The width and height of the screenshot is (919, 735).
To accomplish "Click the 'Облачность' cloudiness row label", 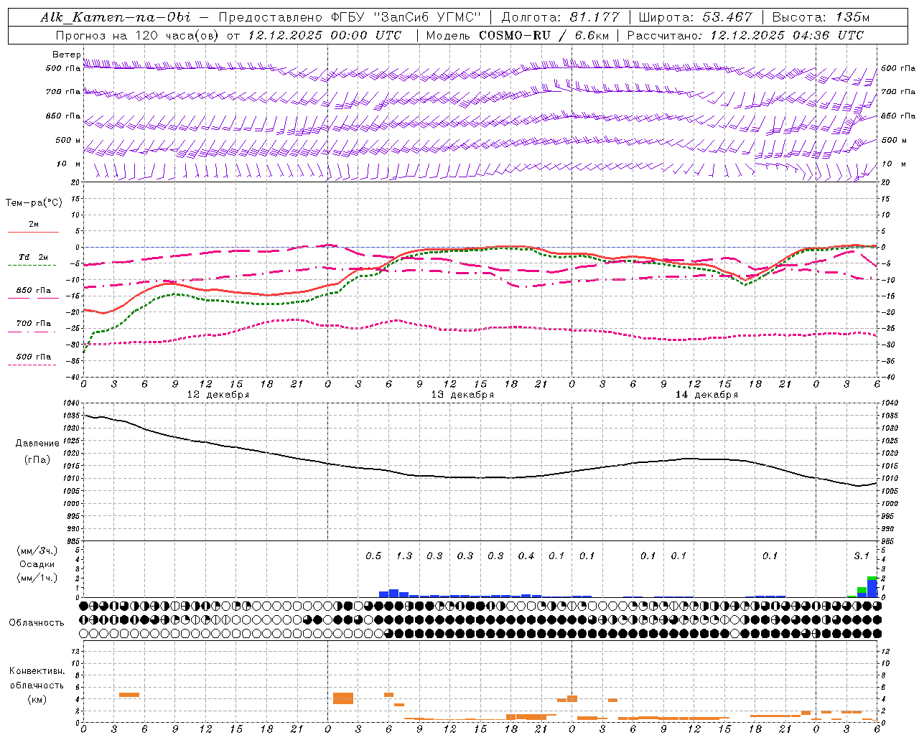I will click(x=37, y=623).
